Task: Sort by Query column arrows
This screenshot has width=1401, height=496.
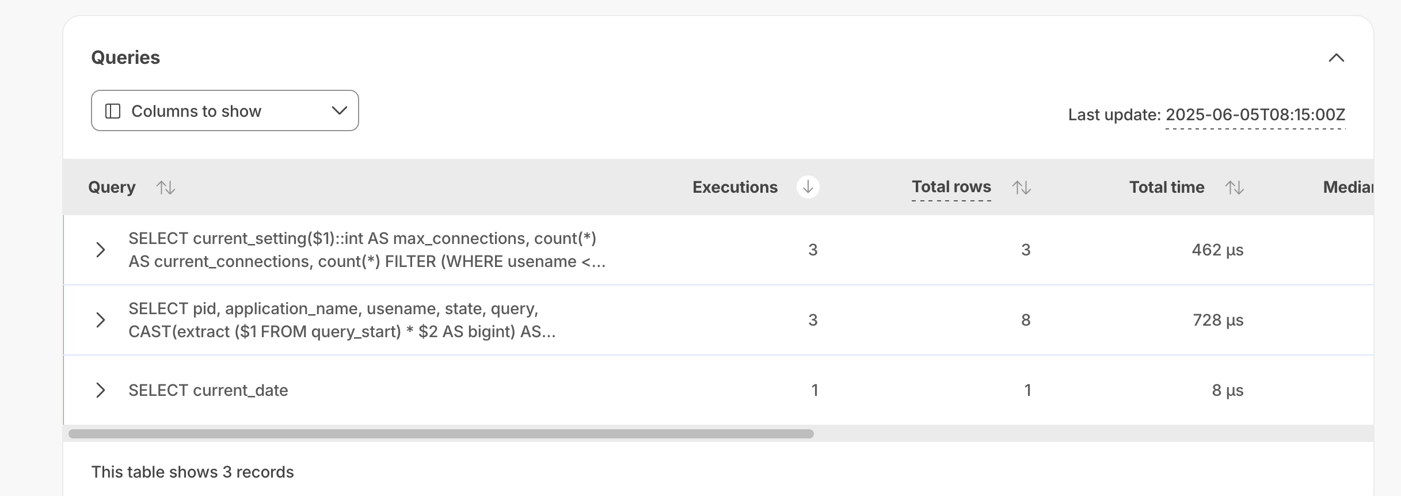Action: click(166, 187)
